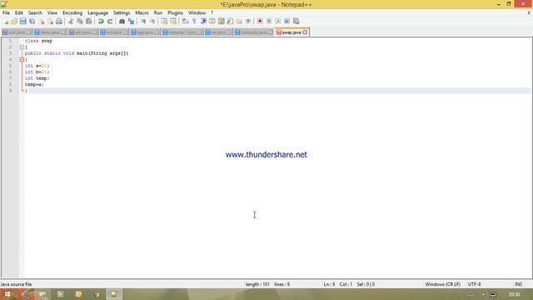Open the File menu
The height and width of the screenshot is (300, 533).
click(6, 13)
